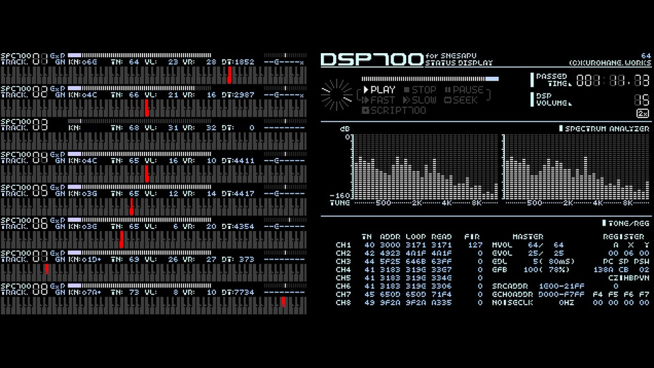
Task: Click the --E----x flags of DT:2987 track
Action: (x=284, y=95)
